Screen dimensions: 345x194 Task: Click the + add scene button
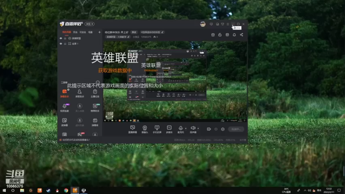point(100,32)
